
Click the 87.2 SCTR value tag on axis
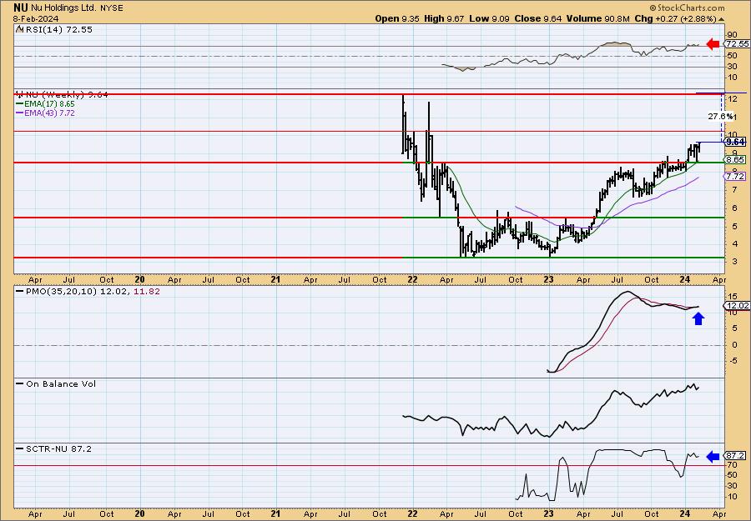735,456
